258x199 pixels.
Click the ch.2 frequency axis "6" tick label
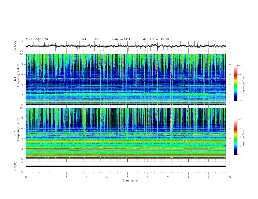[x=23, y=128]
